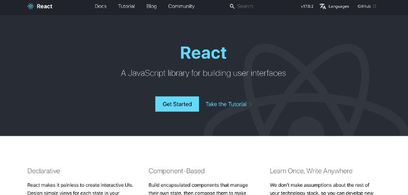Open the v17.0.2 version link

coord(307,6)
